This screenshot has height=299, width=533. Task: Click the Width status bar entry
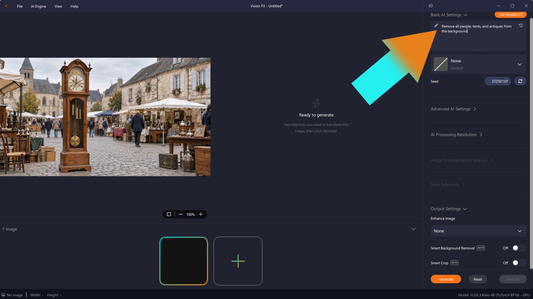point(37,295)
